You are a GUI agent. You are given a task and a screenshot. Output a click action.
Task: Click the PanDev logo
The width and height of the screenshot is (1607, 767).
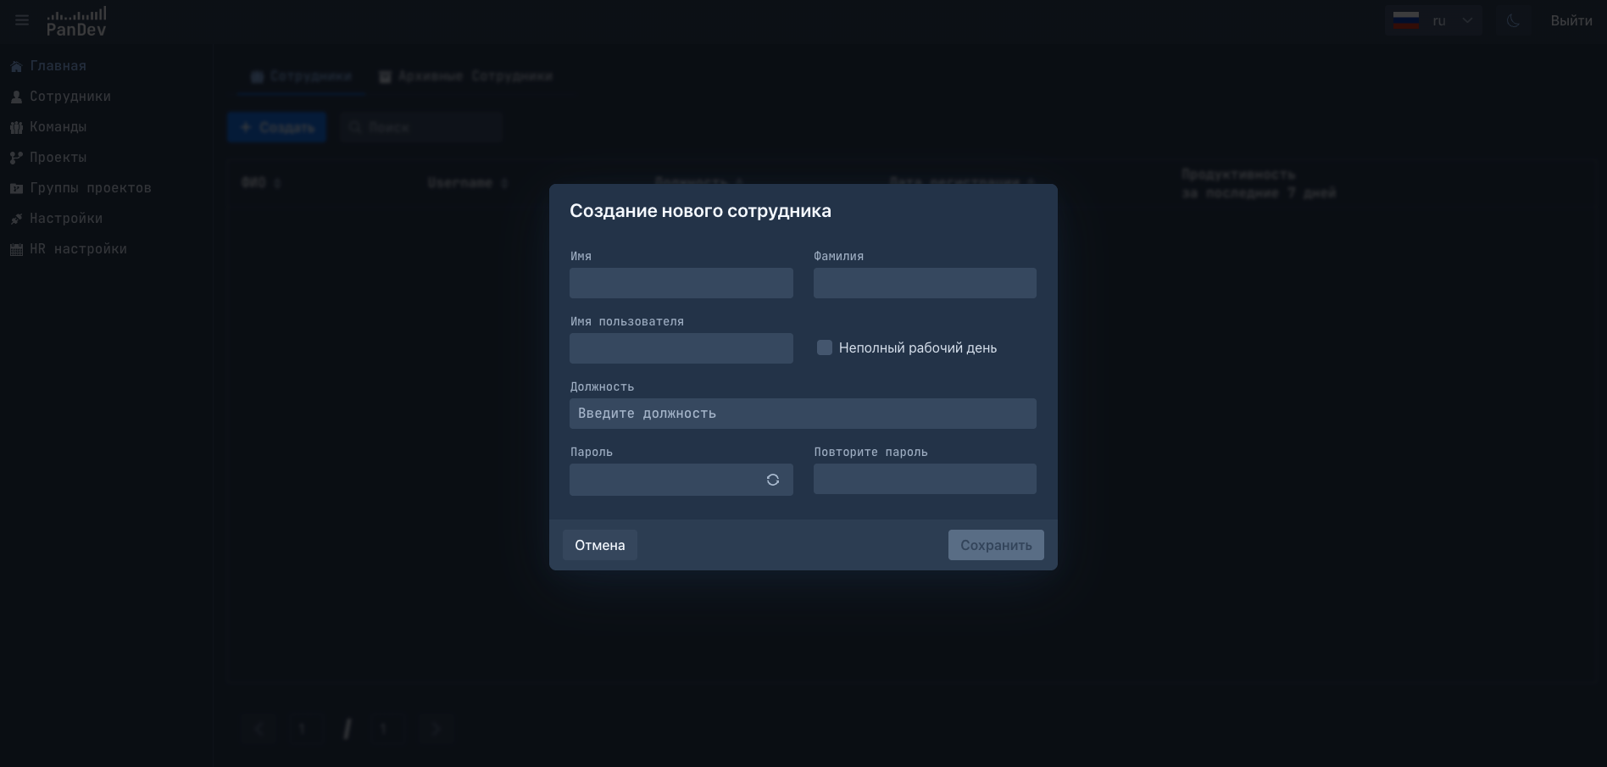pyautogui.click(x=76, y=20)
